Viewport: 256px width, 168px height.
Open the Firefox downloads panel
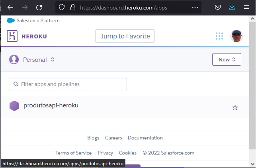(x=232, y=7)
